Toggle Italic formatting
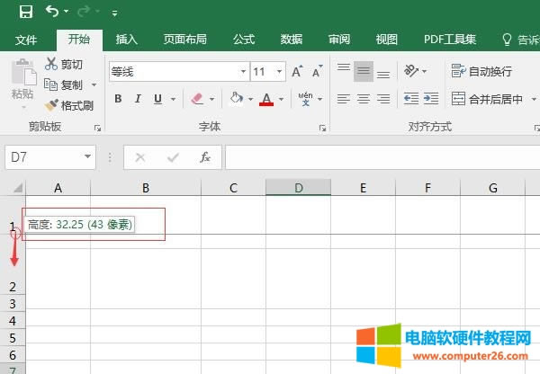 click(x=139, y=99)
